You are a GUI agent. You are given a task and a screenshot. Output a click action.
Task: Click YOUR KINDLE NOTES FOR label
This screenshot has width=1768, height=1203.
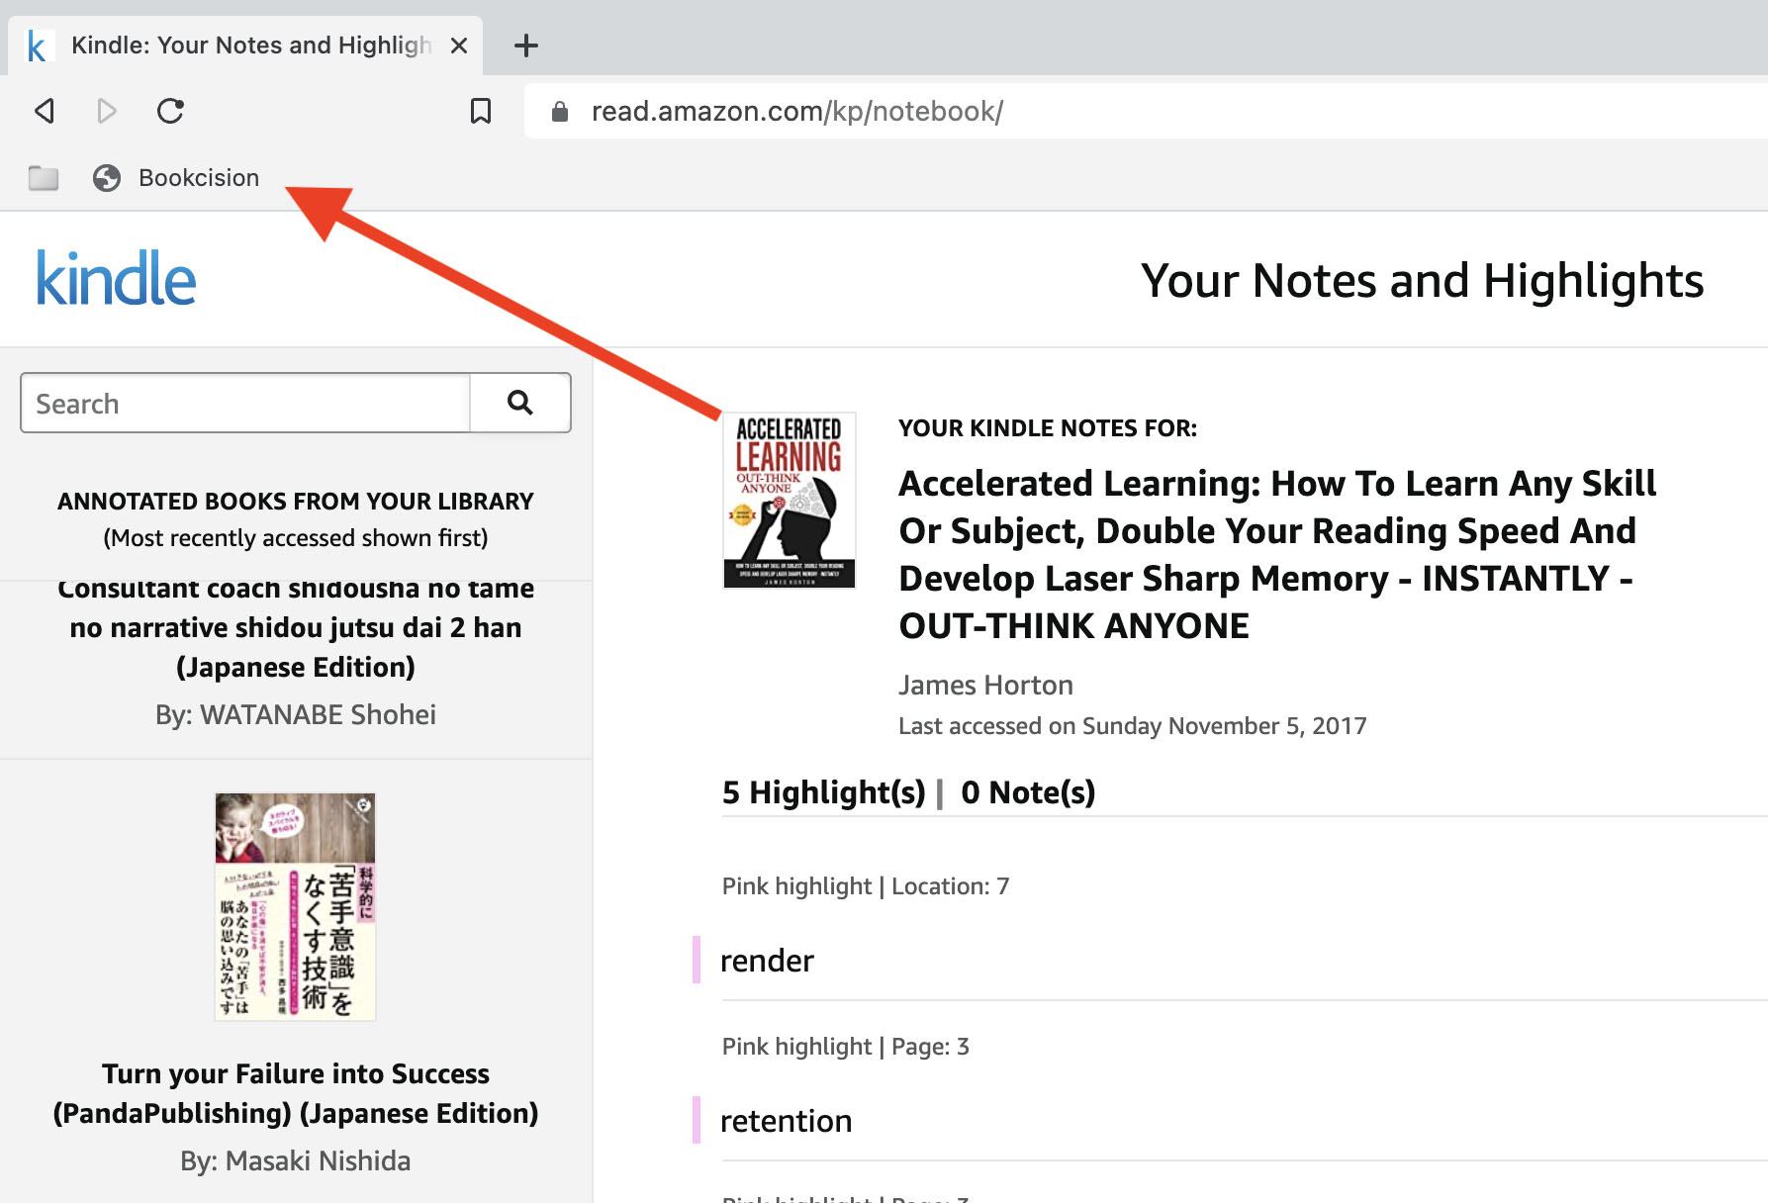(1048, 428)
